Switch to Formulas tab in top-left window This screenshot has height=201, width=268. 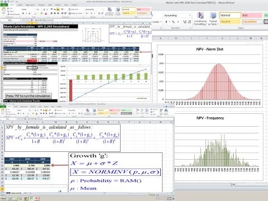41,5
